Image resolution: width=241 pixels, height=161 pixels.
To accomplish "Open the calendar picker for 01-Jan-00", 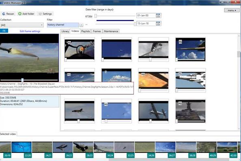I will pos(158,15).
